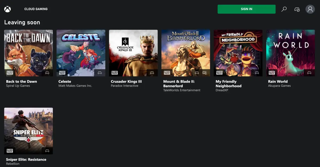Click the controller icon on My Friendly Neighborhood
The width and height of the screenshot is (320, 167).
257,73
